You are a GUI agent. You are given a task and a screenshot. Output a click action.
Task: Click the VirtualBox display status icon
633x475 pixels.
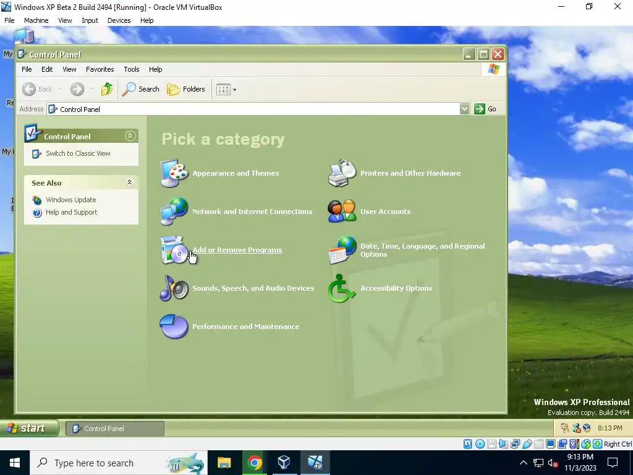[550, 444]
